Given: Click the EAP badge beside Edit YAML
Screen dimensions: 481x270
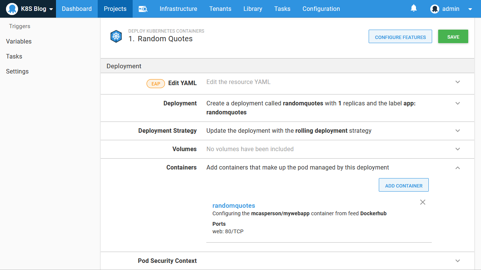Looking at the screenshot, I should (x=156, y=84).
